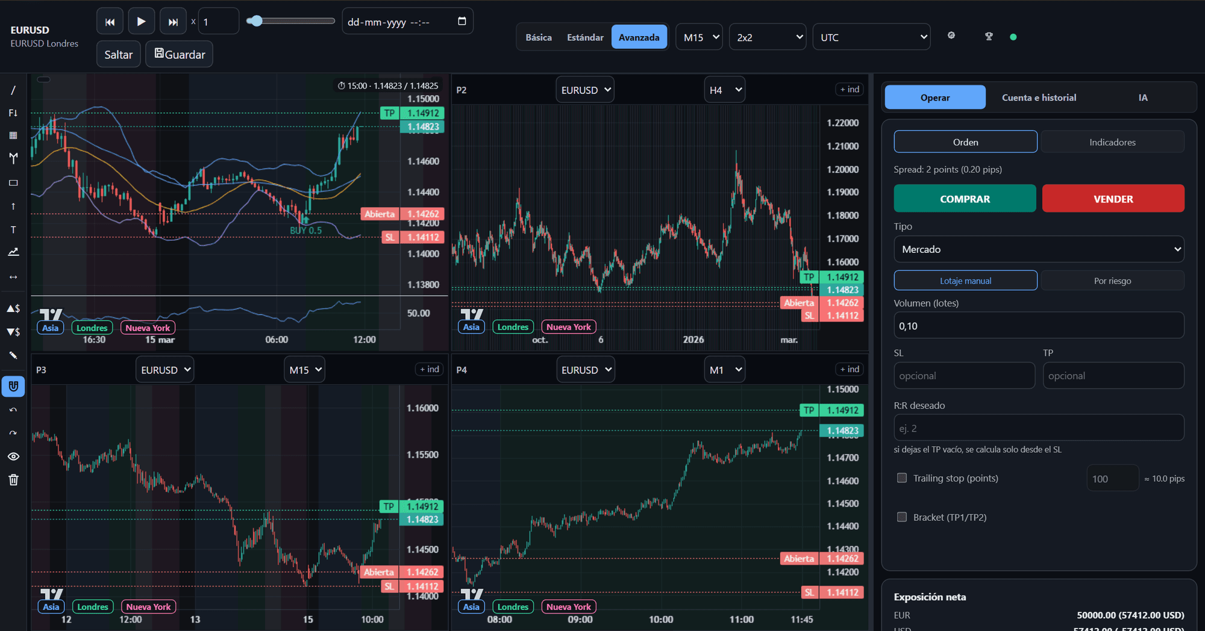Switch to the Cuenta e historial tab

point(1039,98)
